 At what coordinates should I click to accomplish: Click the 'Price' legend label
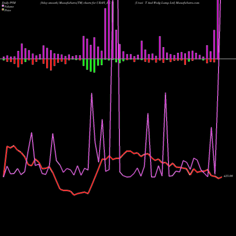click(x=8, y=10)
